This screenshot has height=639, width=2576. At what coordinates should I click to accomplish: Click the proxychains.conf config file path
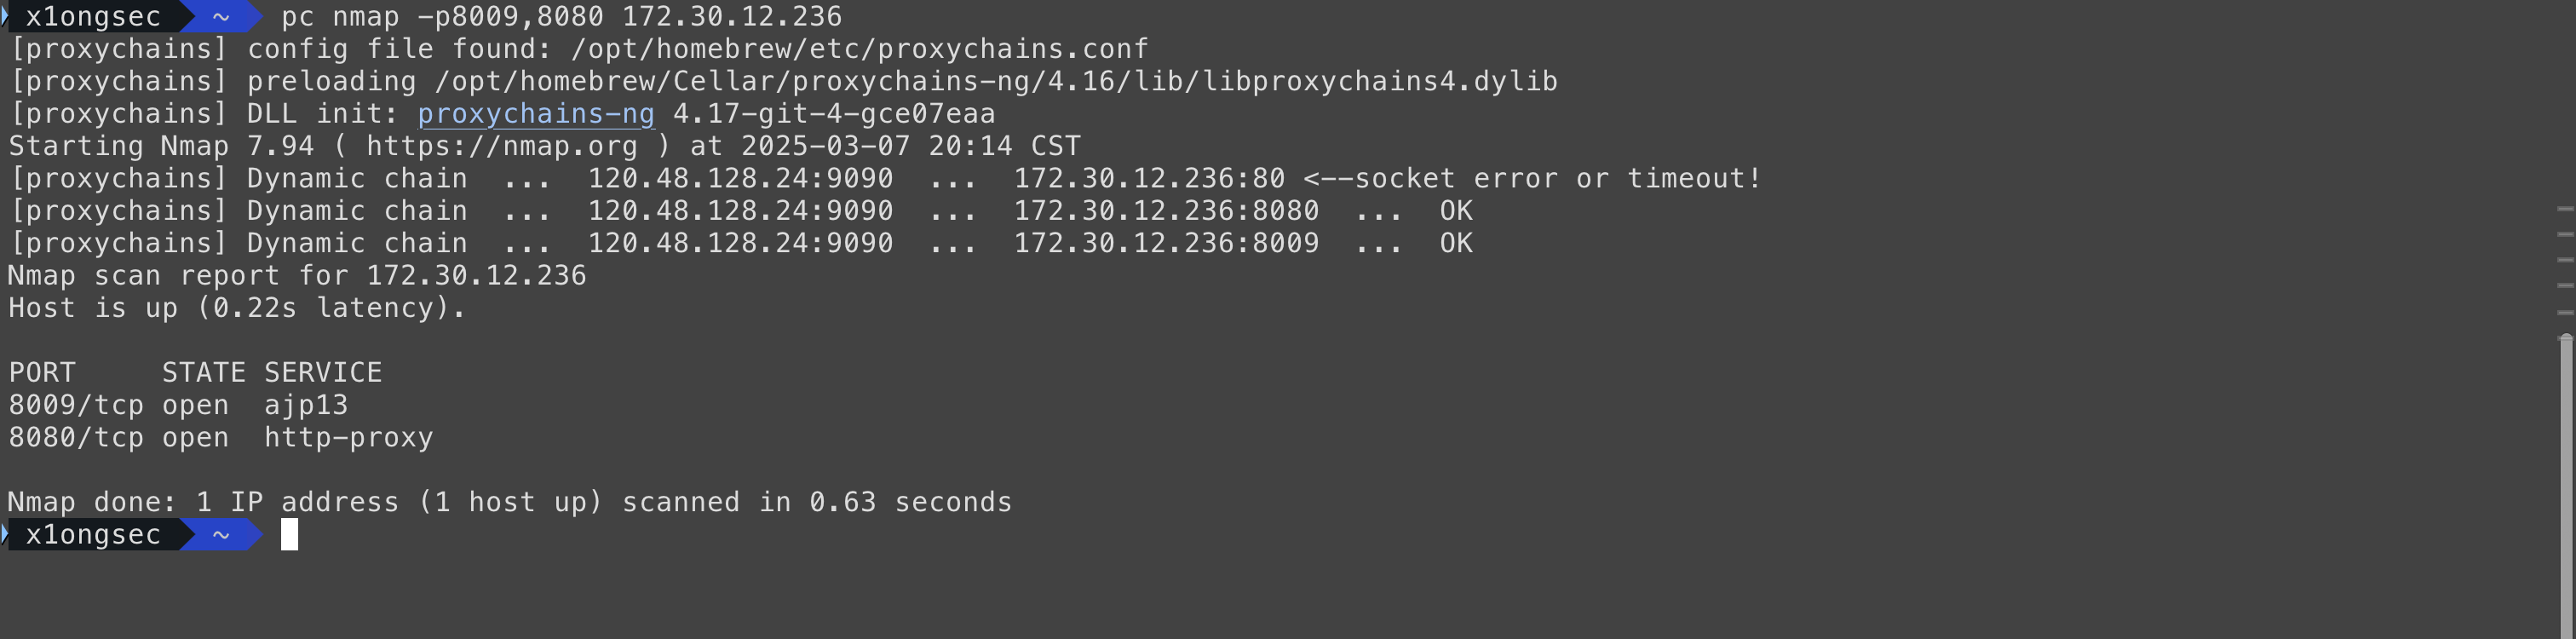pyautogui.click(x=859, y=49)
